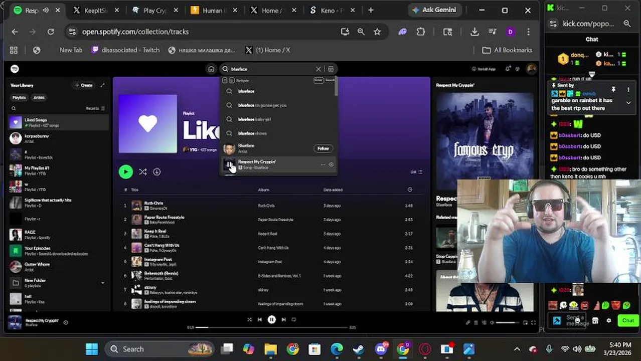Go to Spotify home via house icon
The image size is (641, 361).
pyautogui.click(x=211, y=69)
